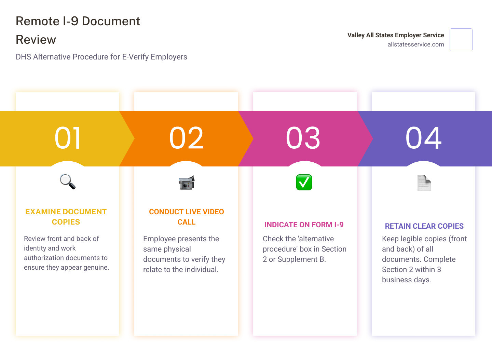Select the purple 04 step arrow
The image size is (492, 350).
tap(424, 138)
